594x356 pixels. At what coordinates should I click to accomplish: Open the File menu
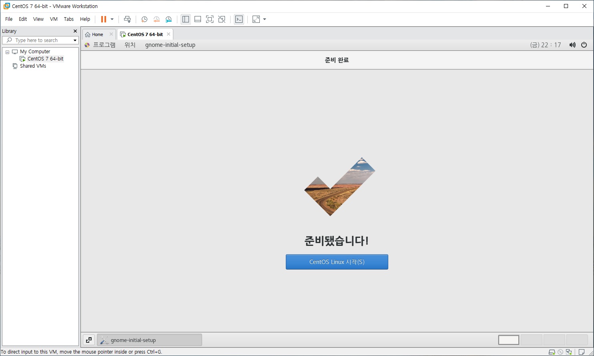click(x=9, y=19)
